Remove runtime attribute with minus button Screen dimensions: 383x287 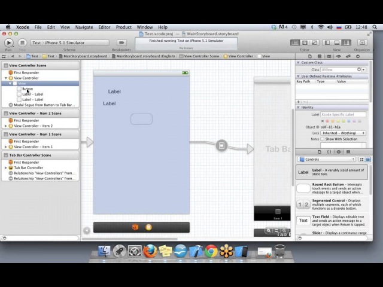click(304, 102)
